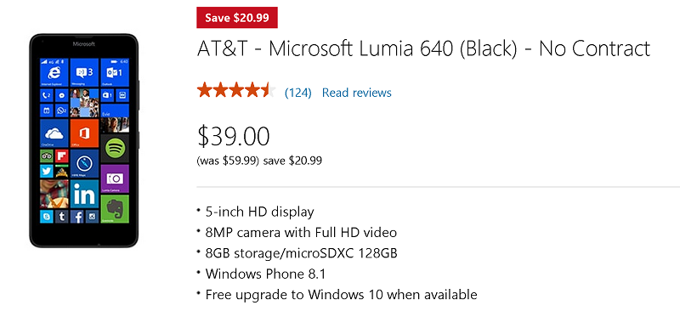This screenshot has width=680, height=311.
Task: Click the orange Office tile
Action: [x=84, y=133]
